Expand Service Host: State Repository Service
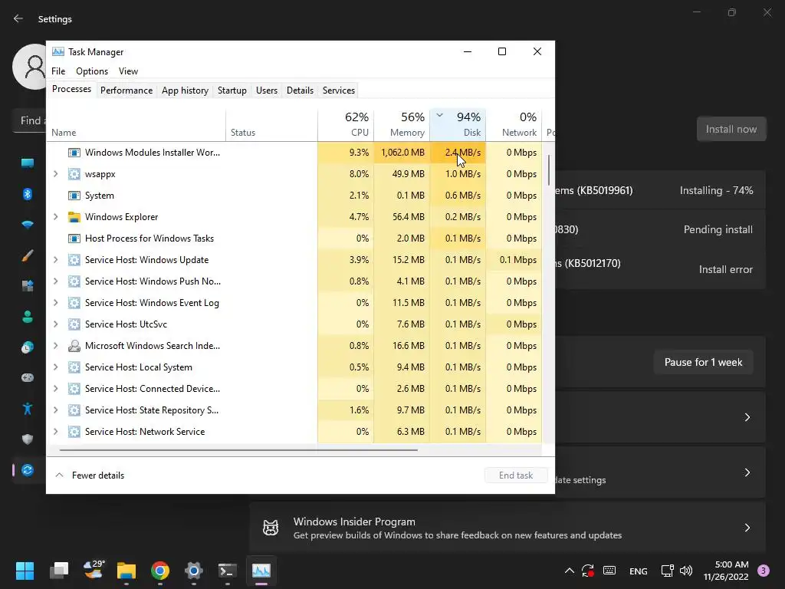 (55, 410)
